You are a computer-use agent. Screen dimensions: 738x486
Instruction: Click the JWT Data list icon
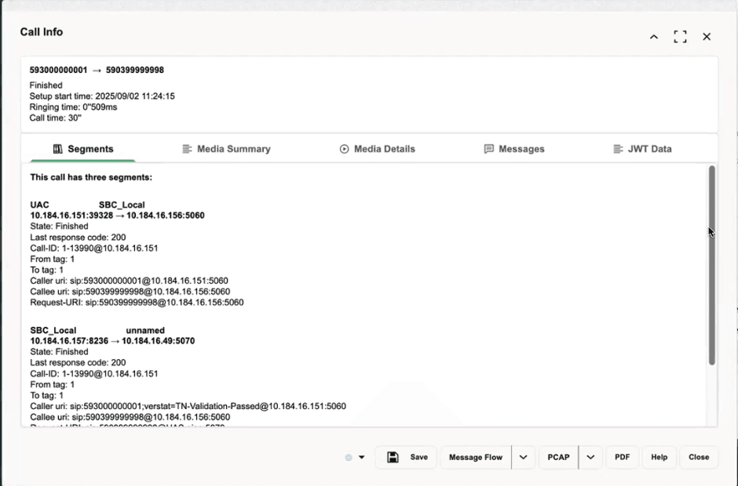(x=618, y=149)
